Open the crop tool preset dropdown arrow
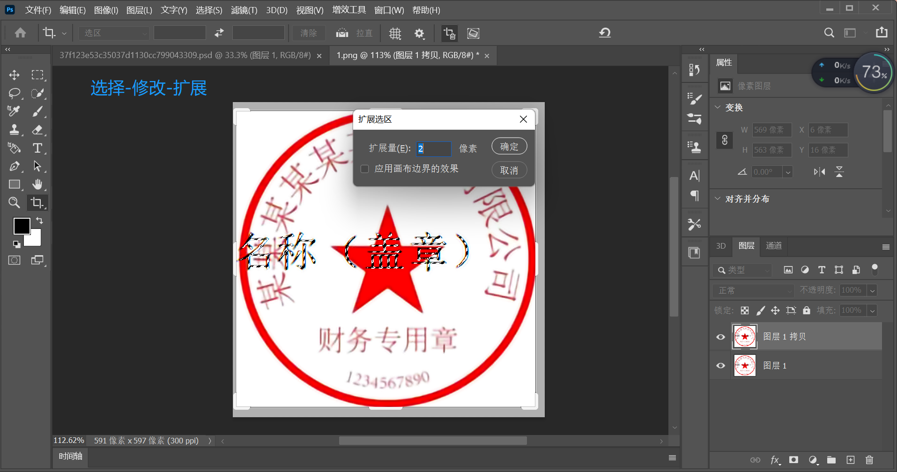Viewport: 897px width, 472px height. click(64, 33)
